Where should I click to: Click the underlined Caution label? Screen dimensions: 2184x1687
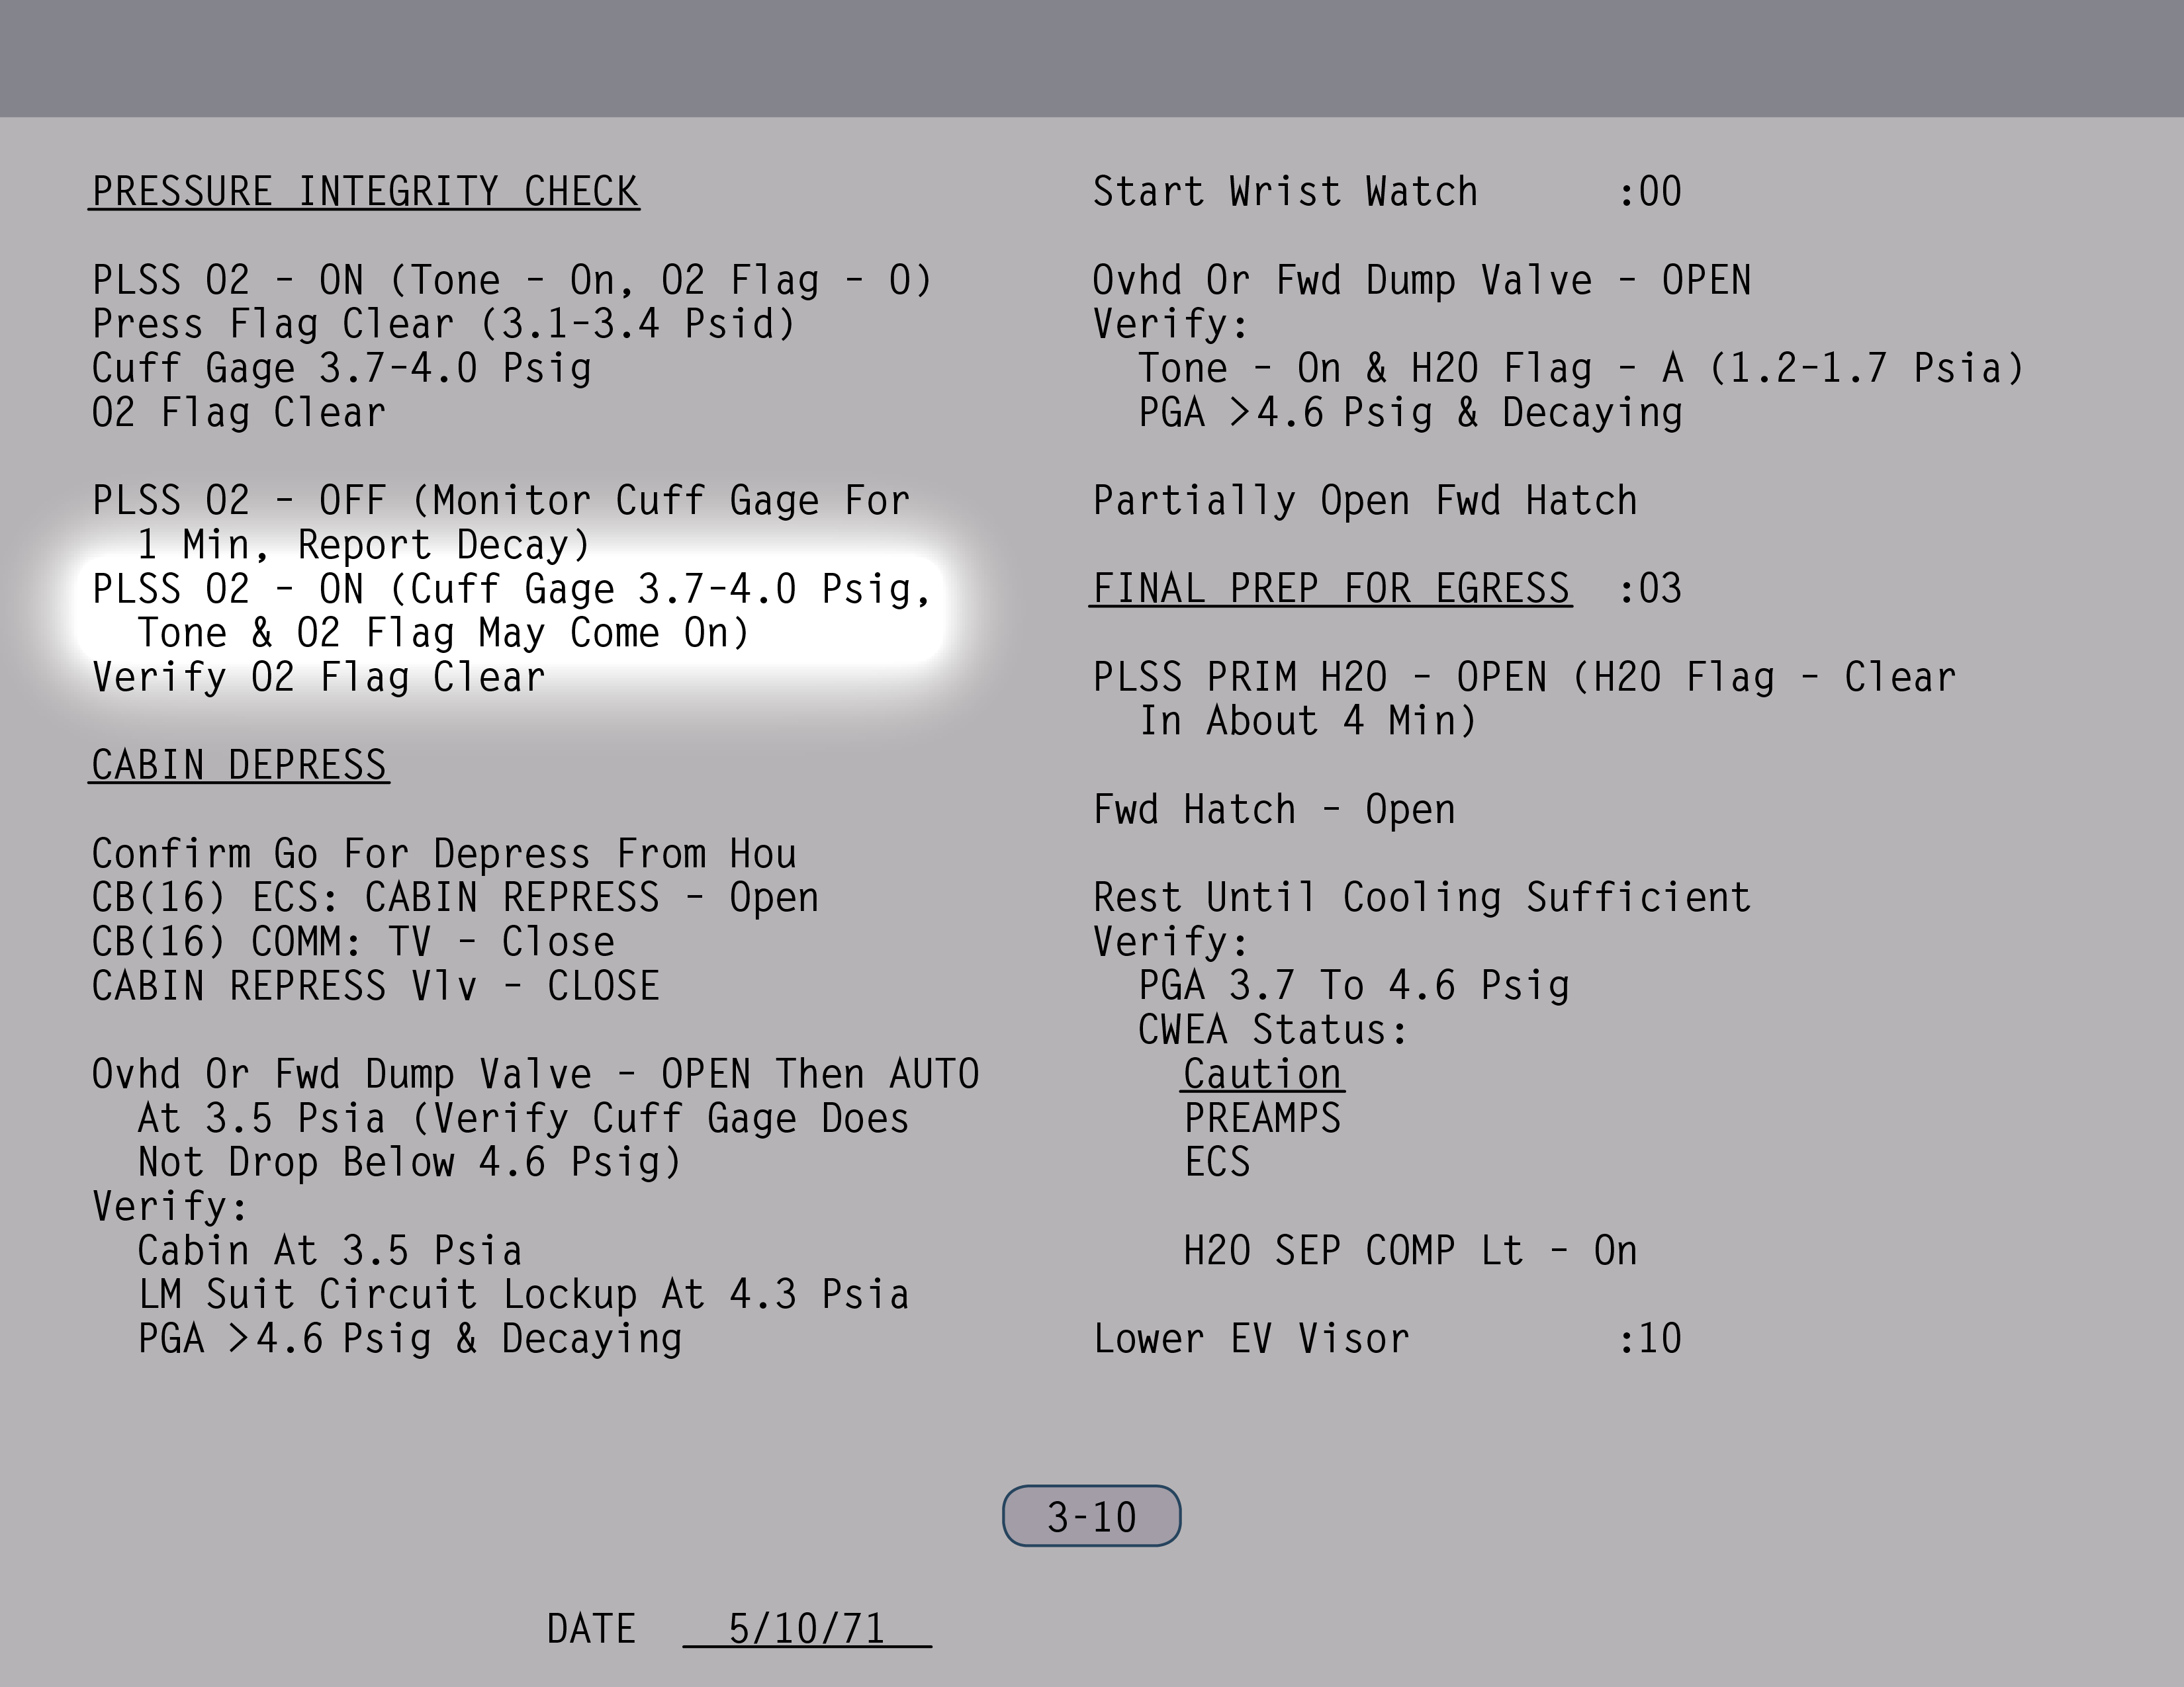click(1262, 1074)
